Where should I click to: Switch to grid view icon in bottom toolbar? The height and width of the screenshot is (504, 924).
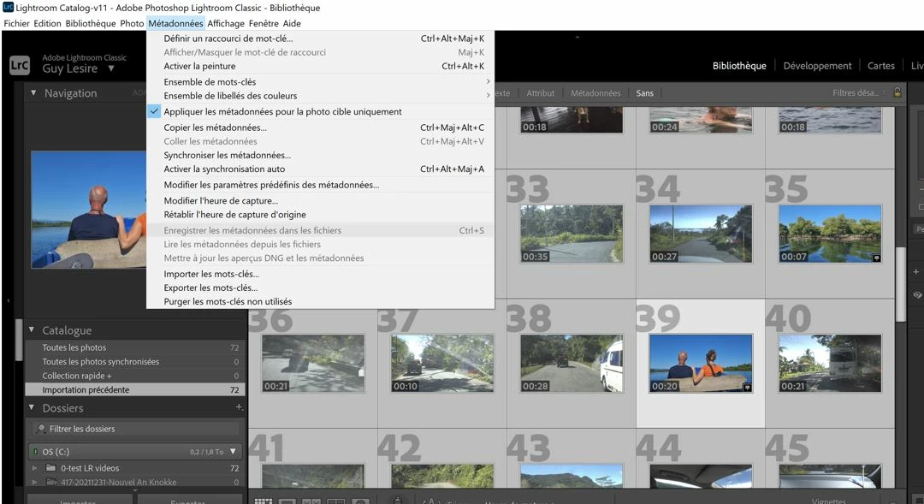tap(263, 501)
